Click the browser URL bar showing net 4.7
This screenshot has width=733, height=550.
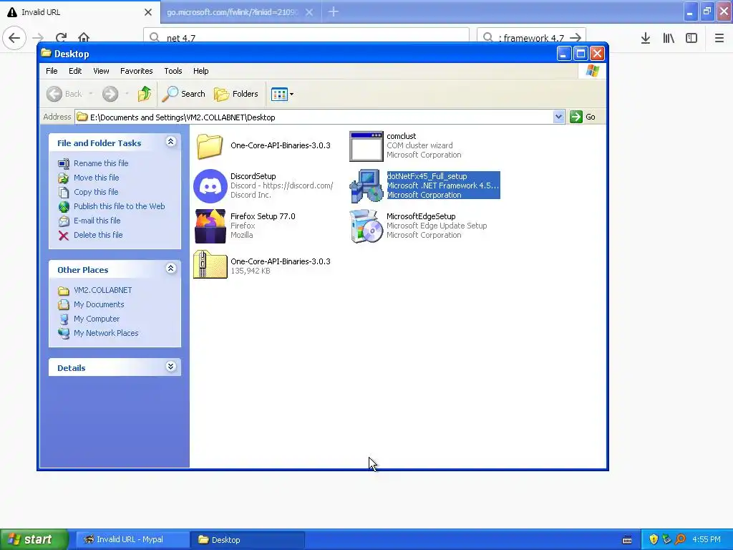(x=306, y=37)
